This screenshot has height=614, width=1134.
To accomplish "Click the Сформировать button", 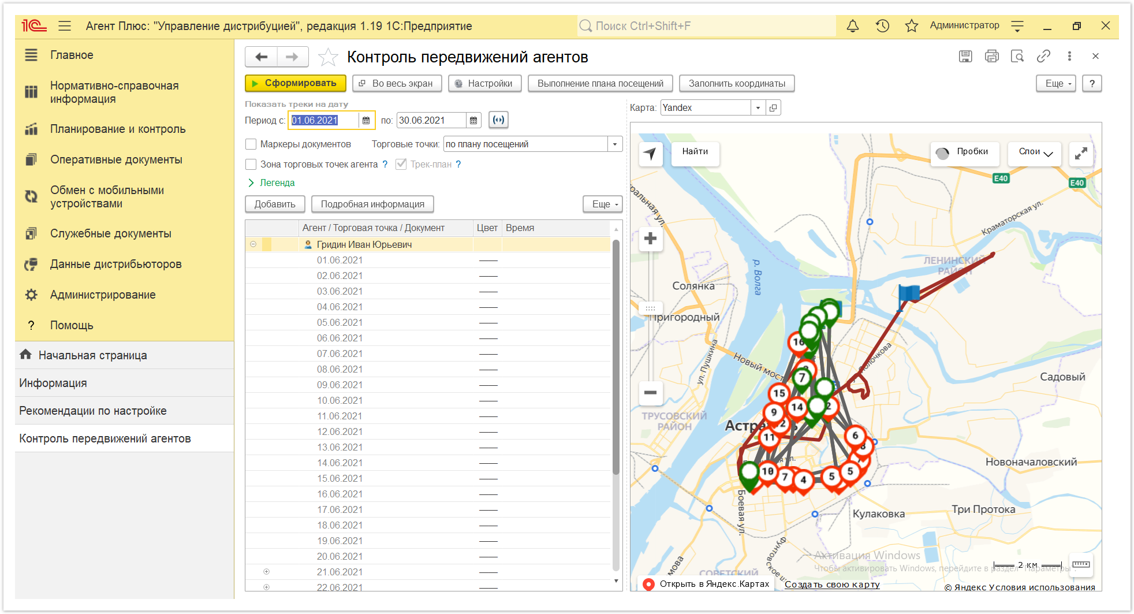I will [295, 83].
